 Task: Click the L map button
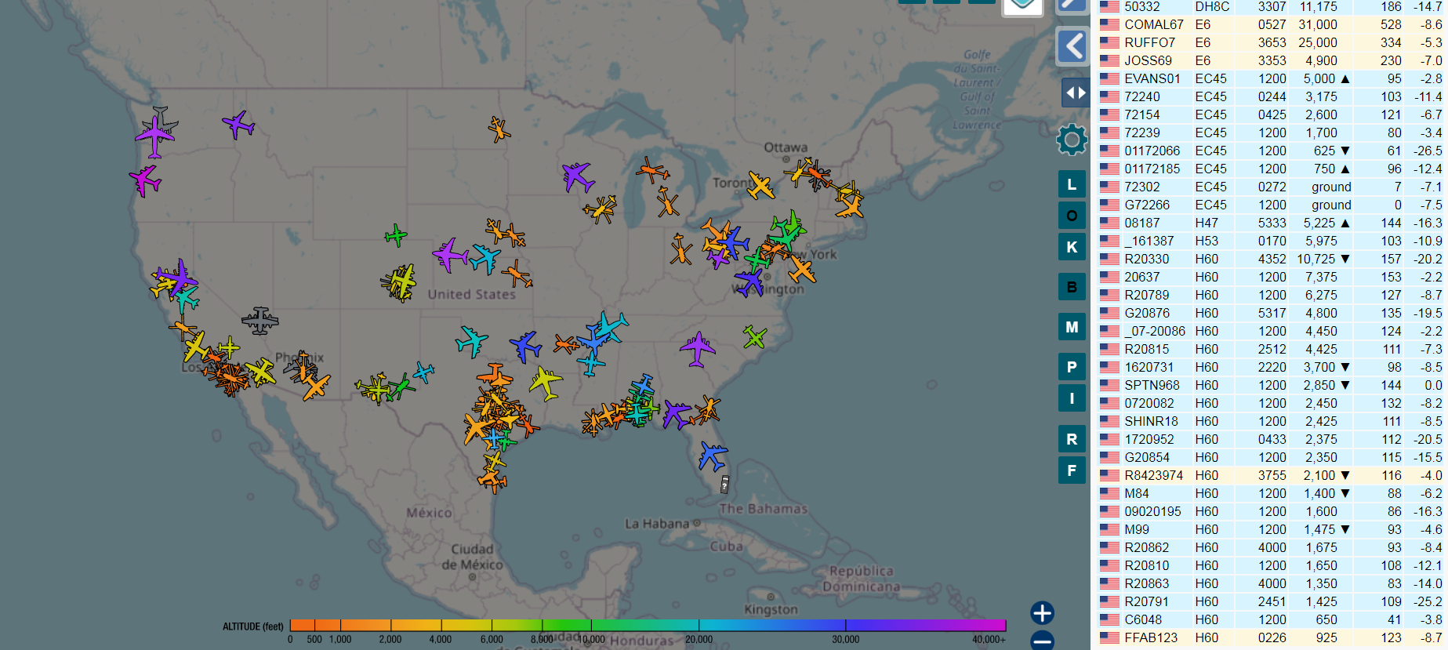[1072, 184]
